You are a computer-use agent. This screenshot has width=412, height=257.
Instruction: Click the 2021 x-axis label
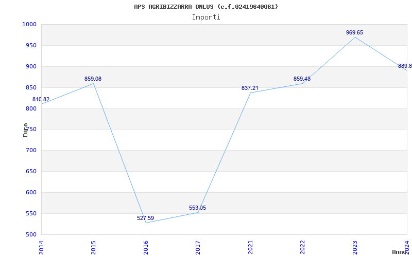click(x=250, y=247)
